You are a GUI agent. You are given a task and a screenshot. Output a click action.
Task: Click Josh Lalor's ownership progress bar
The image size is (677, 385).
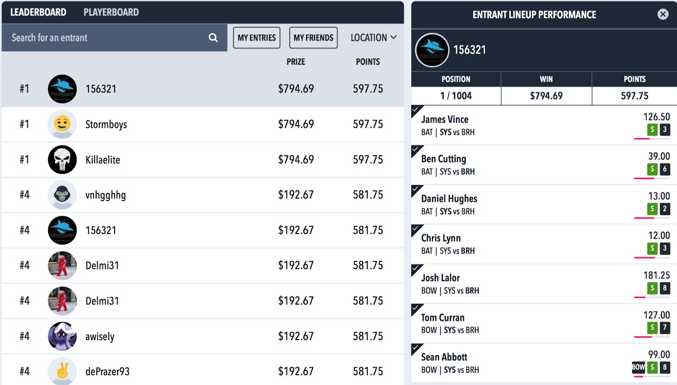click(652, 297)
